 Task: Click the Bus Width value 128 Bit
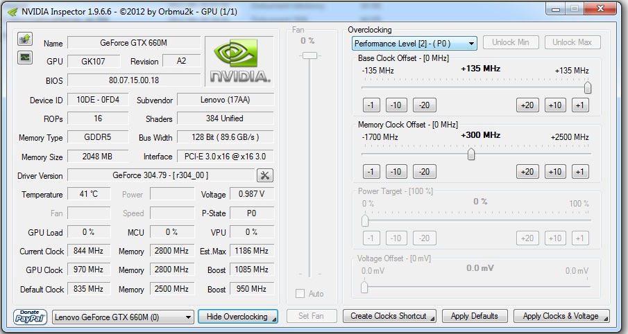point(226,137)
